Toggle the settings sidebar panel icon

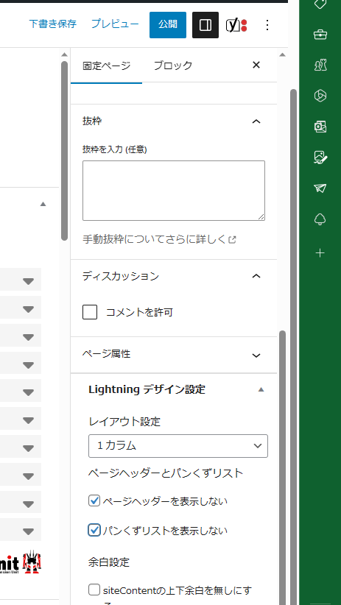(x=205, y=25)
